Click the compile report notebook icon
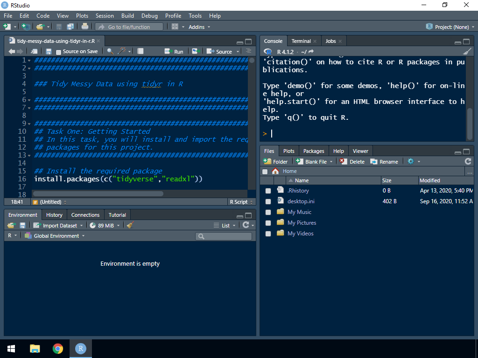The image size is (478, 358). click(x=141, y=51)
